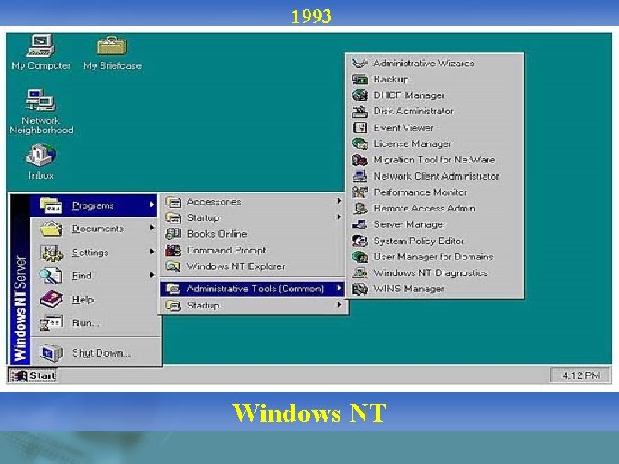Click the Migration Tool for NetWare icon

coord(359,160)
